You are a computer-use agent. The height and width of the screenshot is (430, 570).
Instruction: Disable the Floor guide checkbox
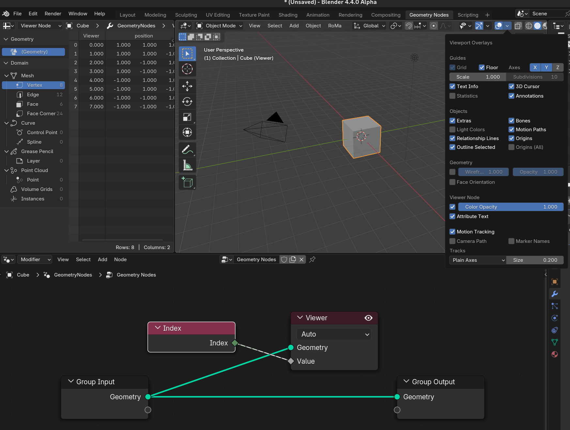pos(482,68)
